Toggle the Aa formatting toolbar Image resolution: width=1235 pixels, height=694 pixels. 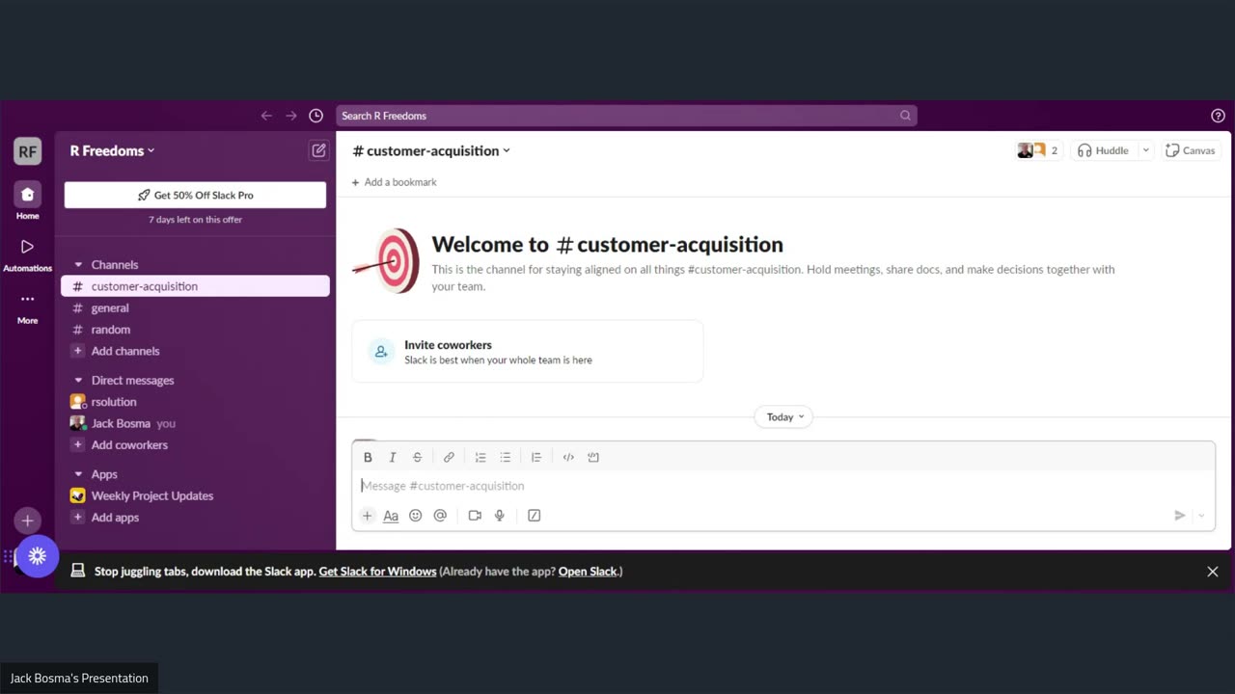391,516
